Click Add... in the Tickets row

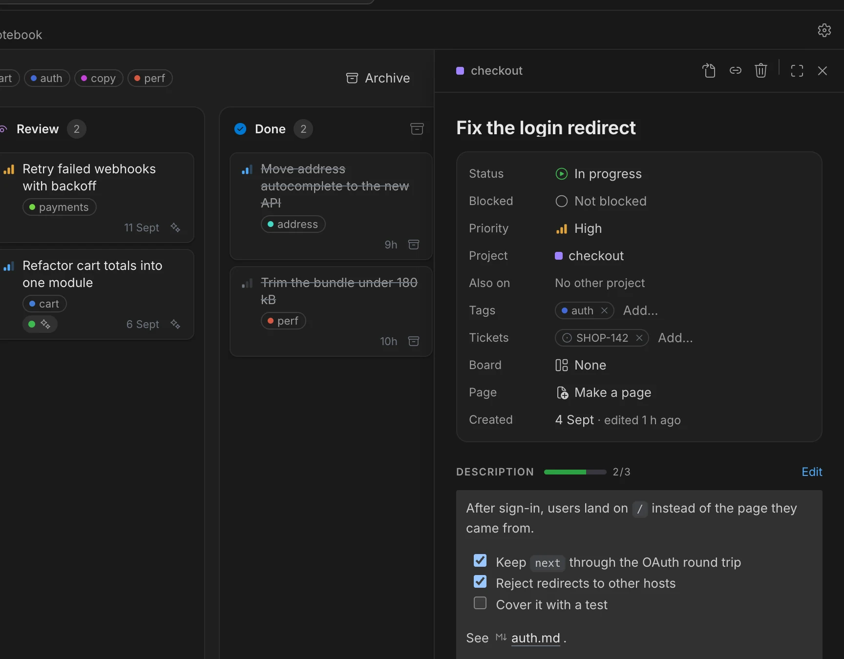point(675,338)
